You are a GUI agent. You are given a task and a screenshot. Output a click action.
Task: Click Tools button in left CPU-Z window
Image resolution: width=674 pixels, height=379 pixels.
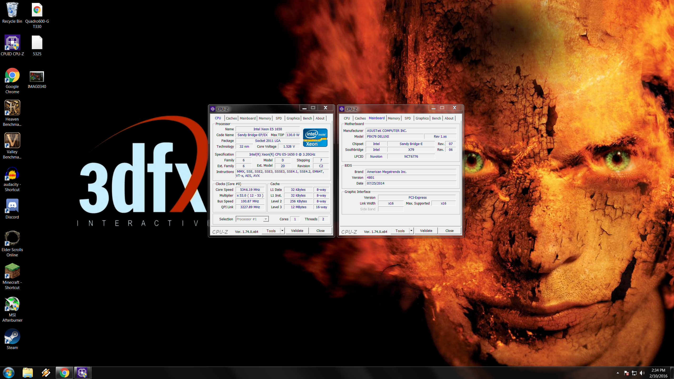point(271,231)
